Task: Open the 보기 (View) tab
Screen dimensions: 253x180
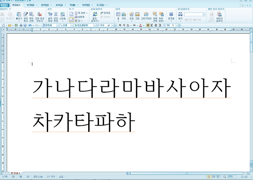Action: pyautogui.click(x=30, y=5)
